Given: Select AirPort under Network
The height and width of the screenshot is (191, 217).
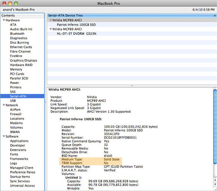Looking at the screenshot, I should pos(15,110).
